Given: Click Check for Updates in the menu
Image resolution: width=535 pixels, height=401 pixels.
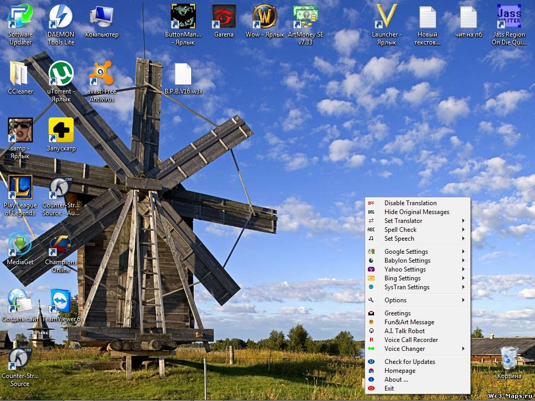Looking at the screenshot, I should 410,362.
